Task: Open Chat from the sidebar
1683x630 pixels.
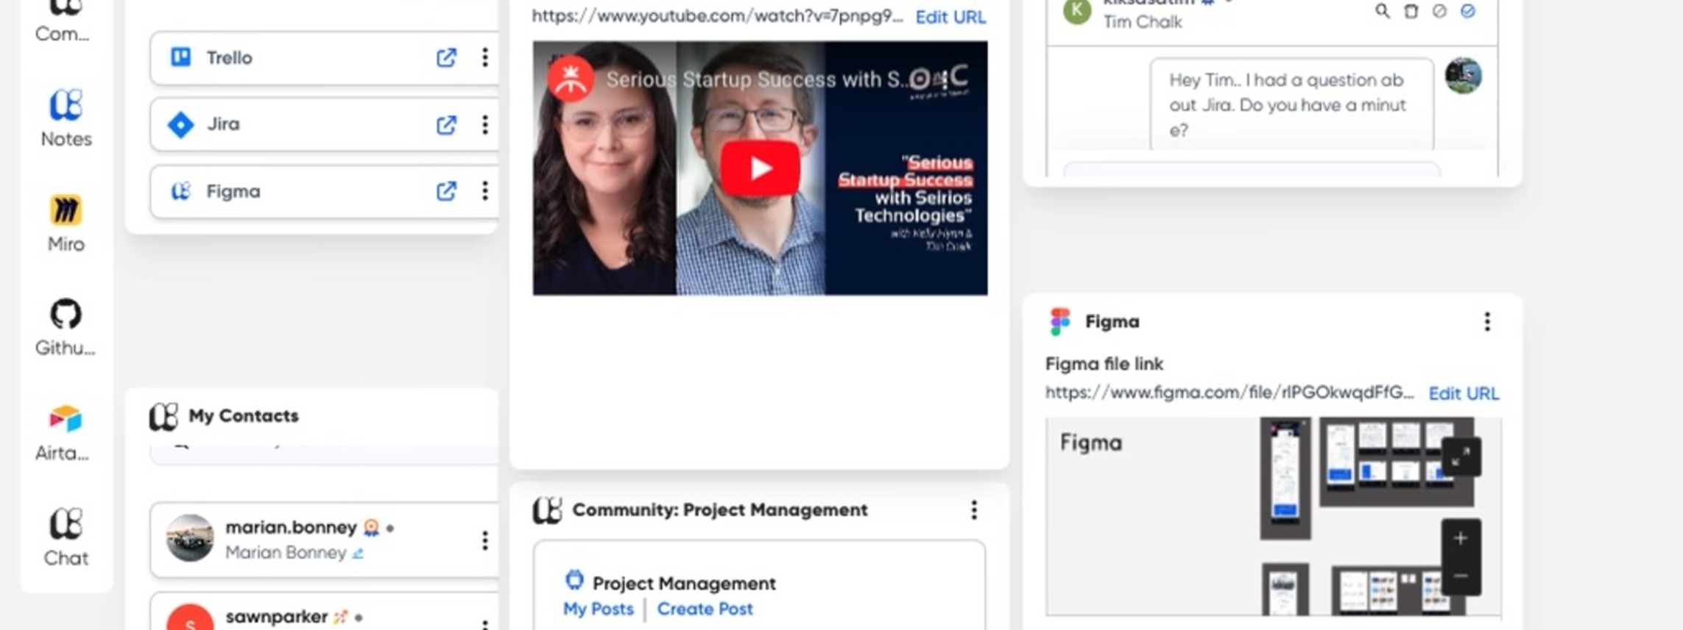Action: [x=66, y=537]
